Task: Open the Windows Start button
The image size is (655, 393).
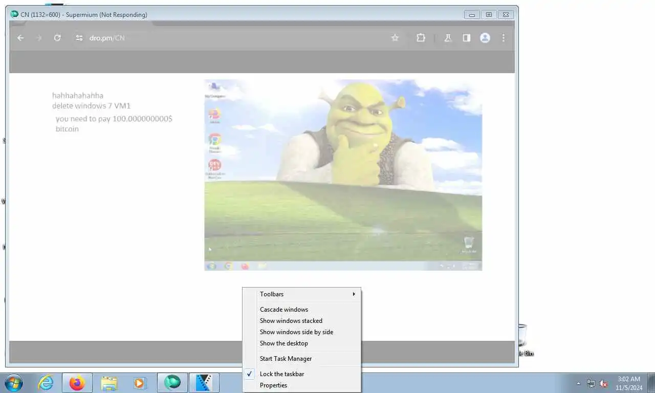Action: pos(13,383)
